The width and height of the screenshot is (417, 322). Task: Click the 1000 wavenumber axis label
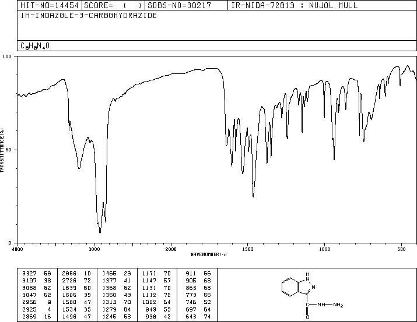pos(324,249)
